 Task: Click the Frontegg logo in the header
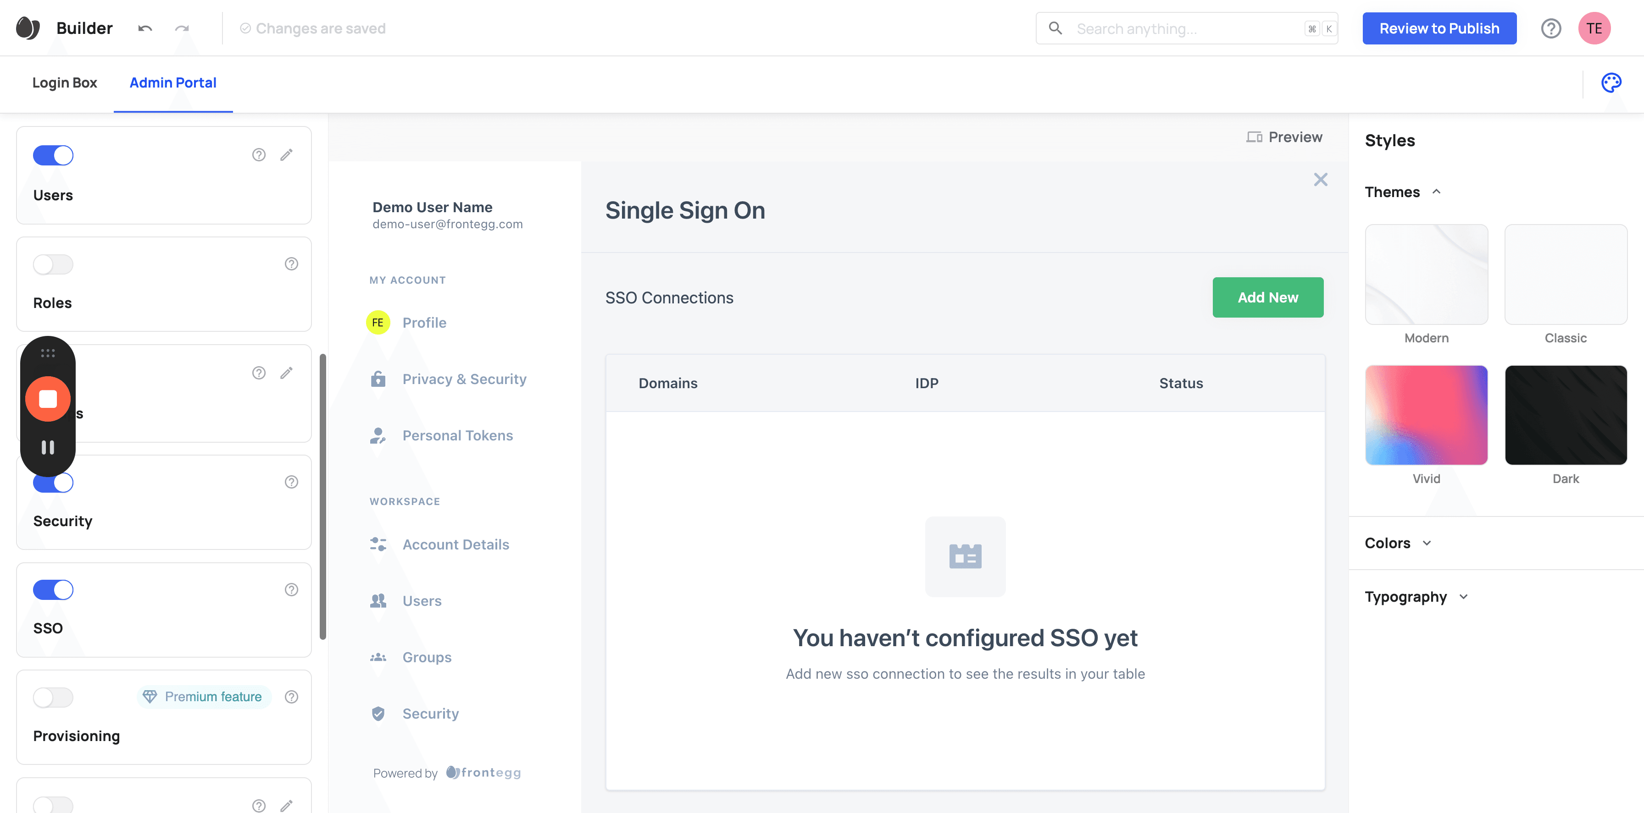tap(28, 28)
